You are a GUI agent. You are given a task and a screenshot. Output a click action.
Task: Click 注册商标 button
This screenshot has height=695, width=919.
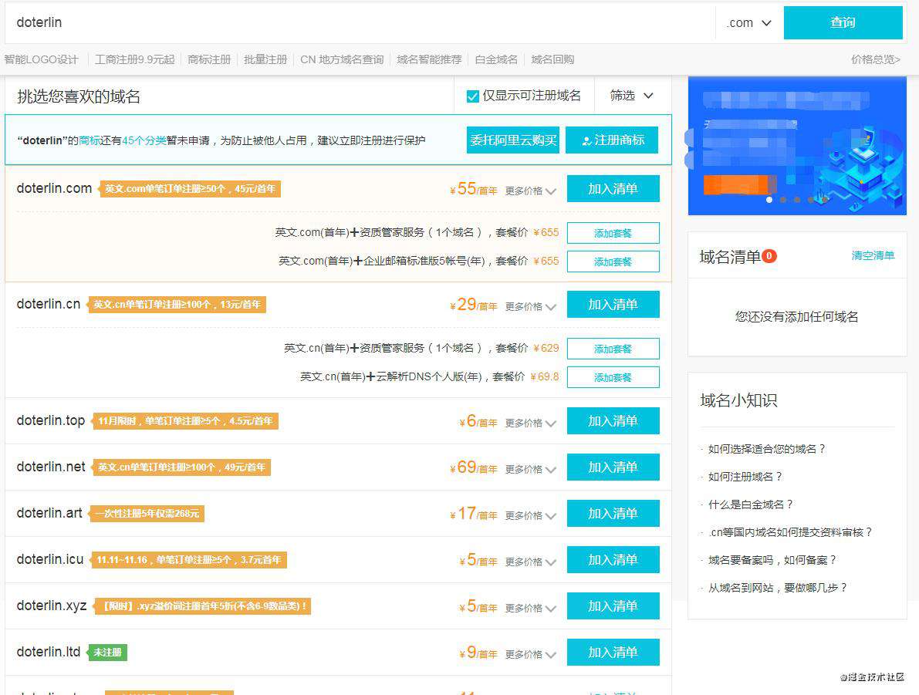pyautogui.click(x=612, y=140)
